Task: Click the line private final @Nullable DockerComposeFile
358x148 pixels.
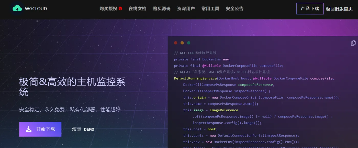Action: coord(229,66)
